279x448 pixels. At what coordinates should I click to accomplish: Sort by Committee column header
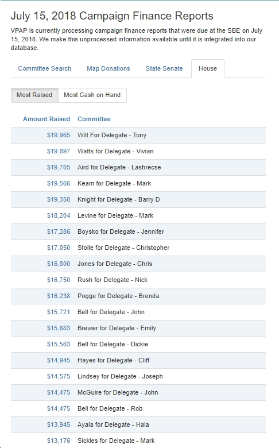tap(94, 119)
